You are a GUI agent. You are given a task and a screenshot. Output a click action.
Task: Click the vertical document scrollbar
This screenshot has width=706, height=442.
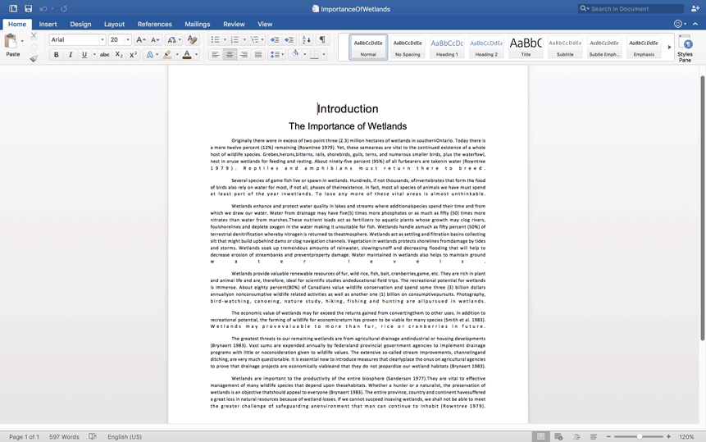point(703,208)
